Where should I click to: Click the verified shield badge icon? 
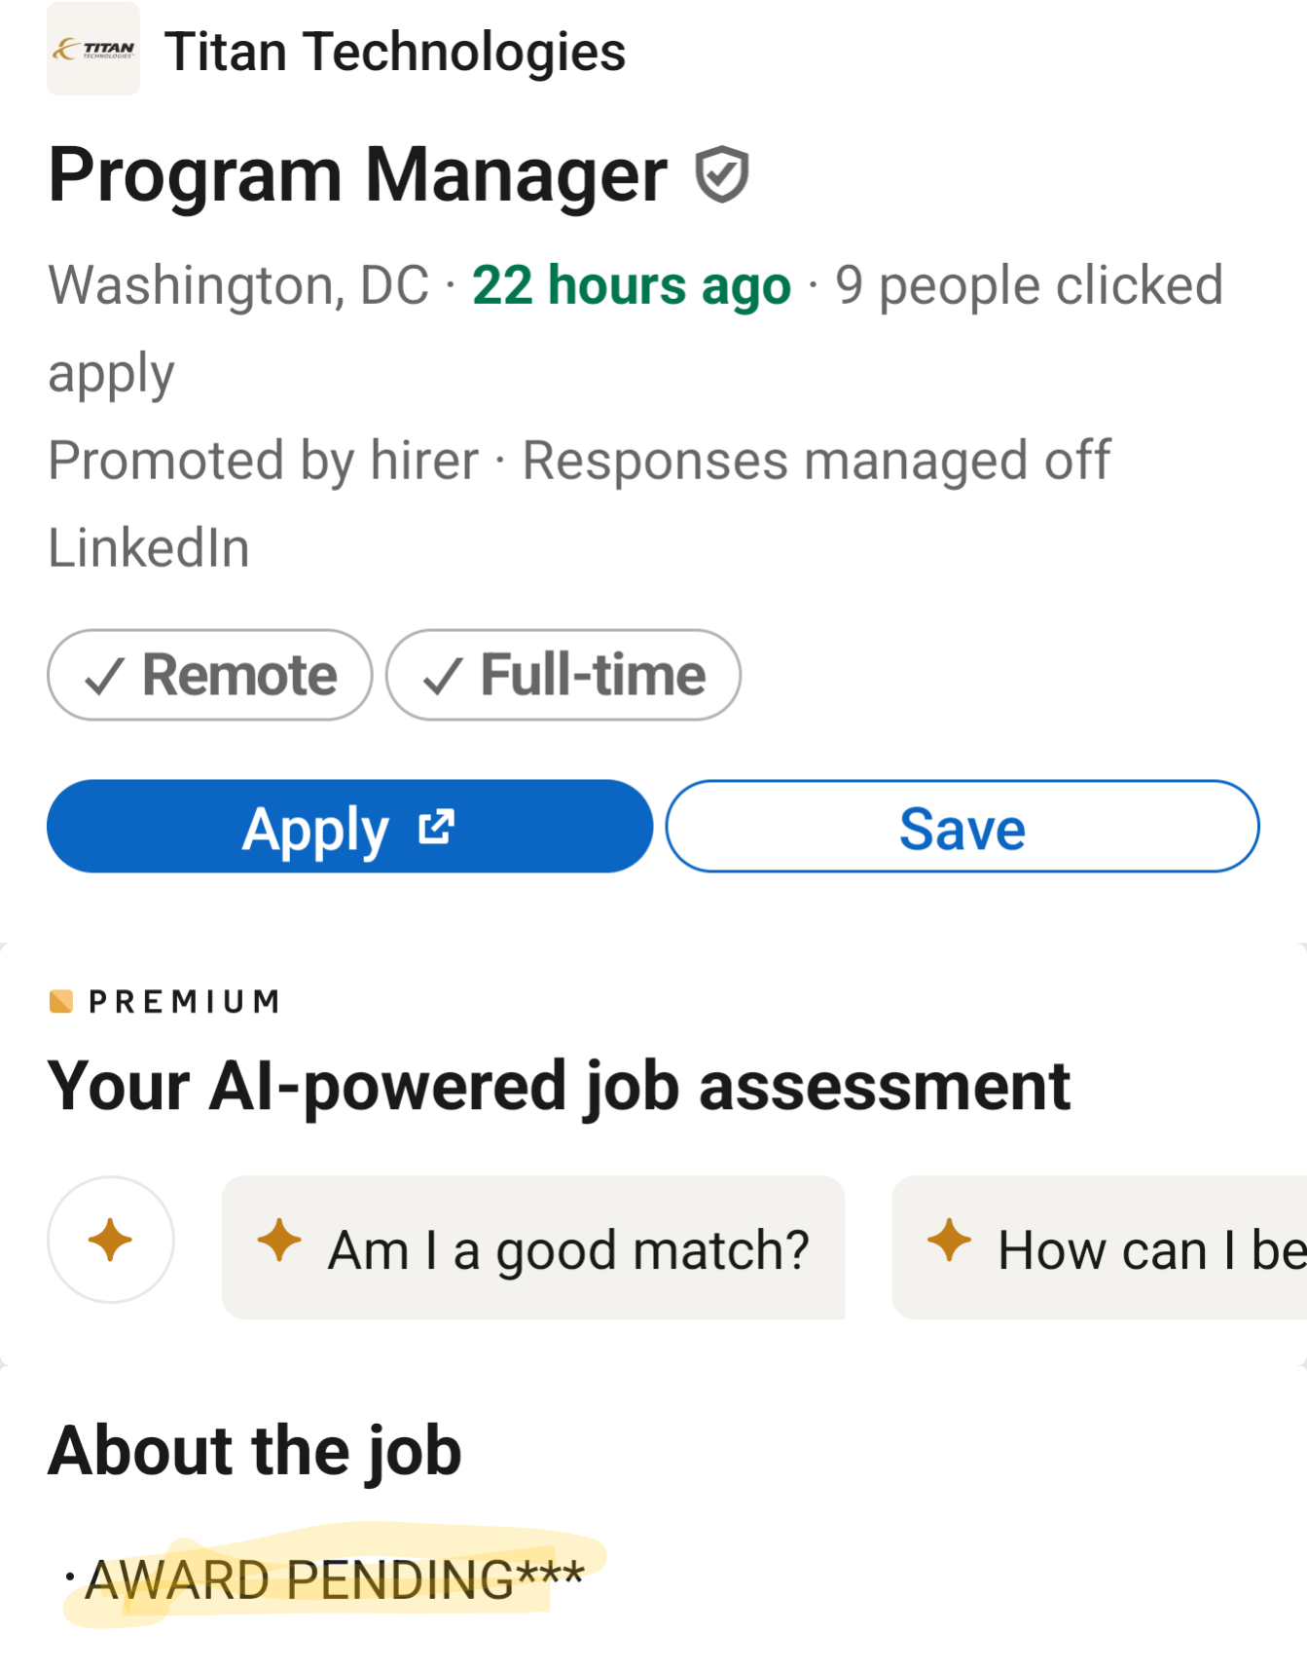[721, 175]
